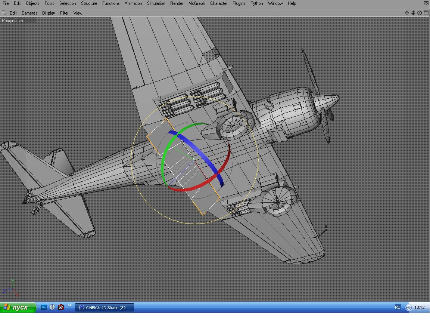Image resolution: width=430 pixels, height=323 pixels.
Task: Open the Python menu
Action: (x=257, y=3)
